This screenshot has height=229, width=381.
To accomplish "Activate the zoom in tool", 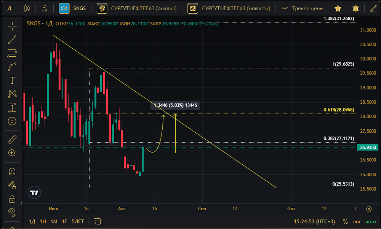I will (12, 153).
